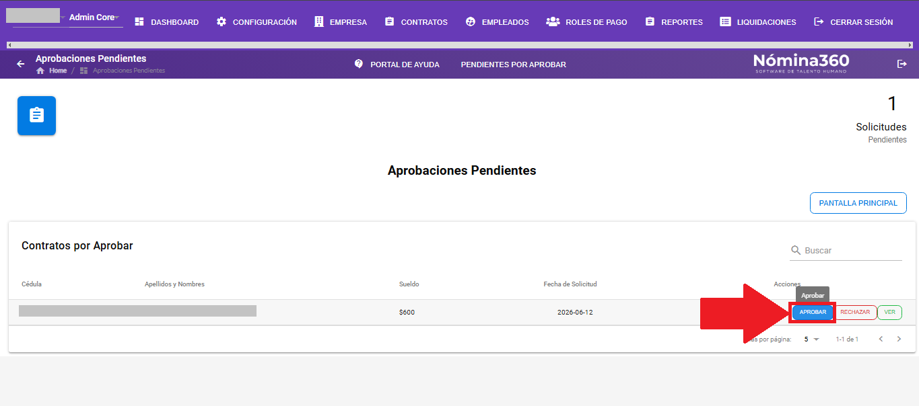Sort by Cédula column header
The image size is (919, 406).
[x=32, y=284]
